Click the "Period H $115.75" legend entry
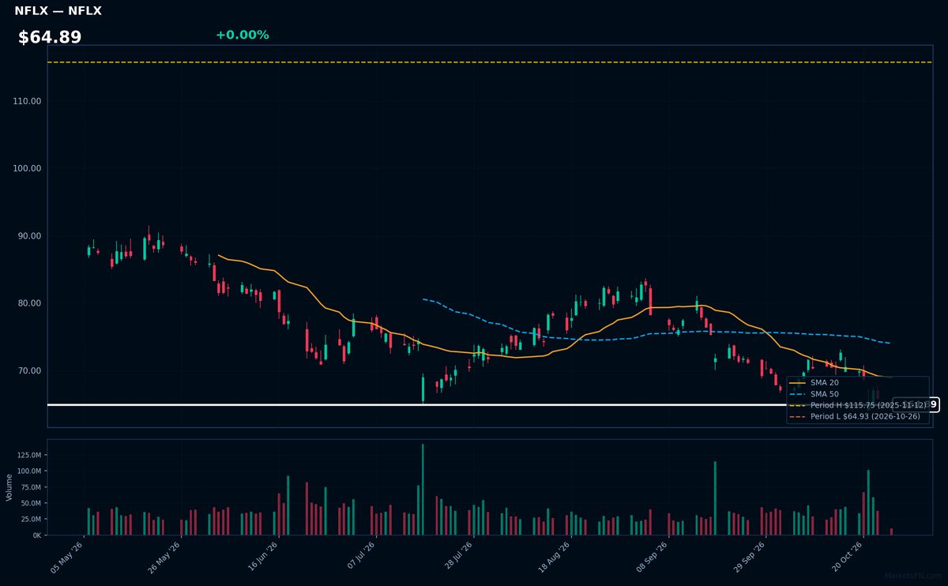948x586 pixels. [867, 404]
